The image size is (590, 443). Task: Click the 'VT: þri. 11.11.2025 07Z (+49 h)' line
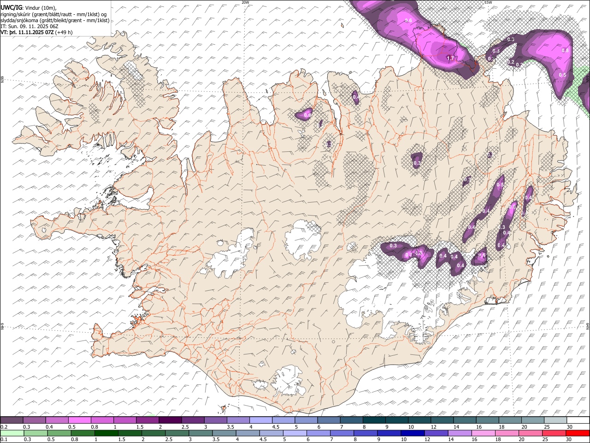pyautogui.click(x=36, y=32)
